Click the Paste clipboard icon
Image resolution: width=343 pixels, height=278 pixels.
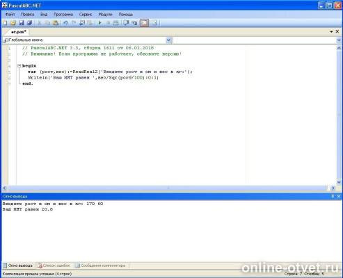coord(56,23)
